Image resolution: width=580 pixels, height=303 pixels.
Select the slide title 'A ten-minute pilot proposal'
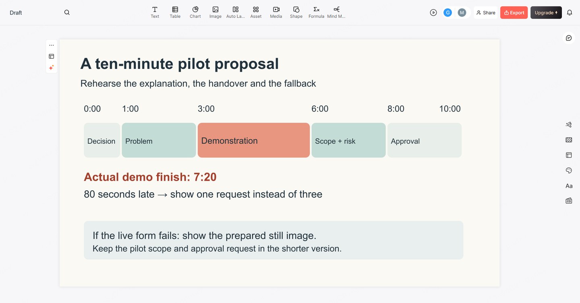pyautogui.click(x=180, y=64)
